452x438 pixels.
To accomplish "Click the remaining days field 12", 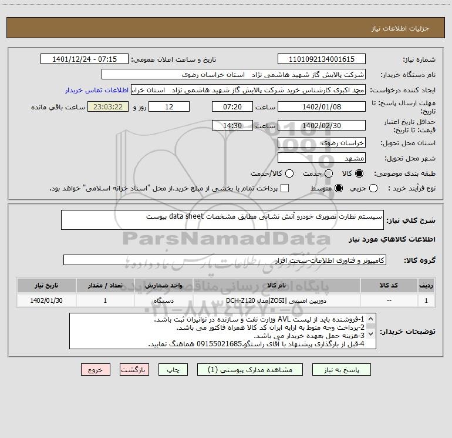I will pos(169,106).
